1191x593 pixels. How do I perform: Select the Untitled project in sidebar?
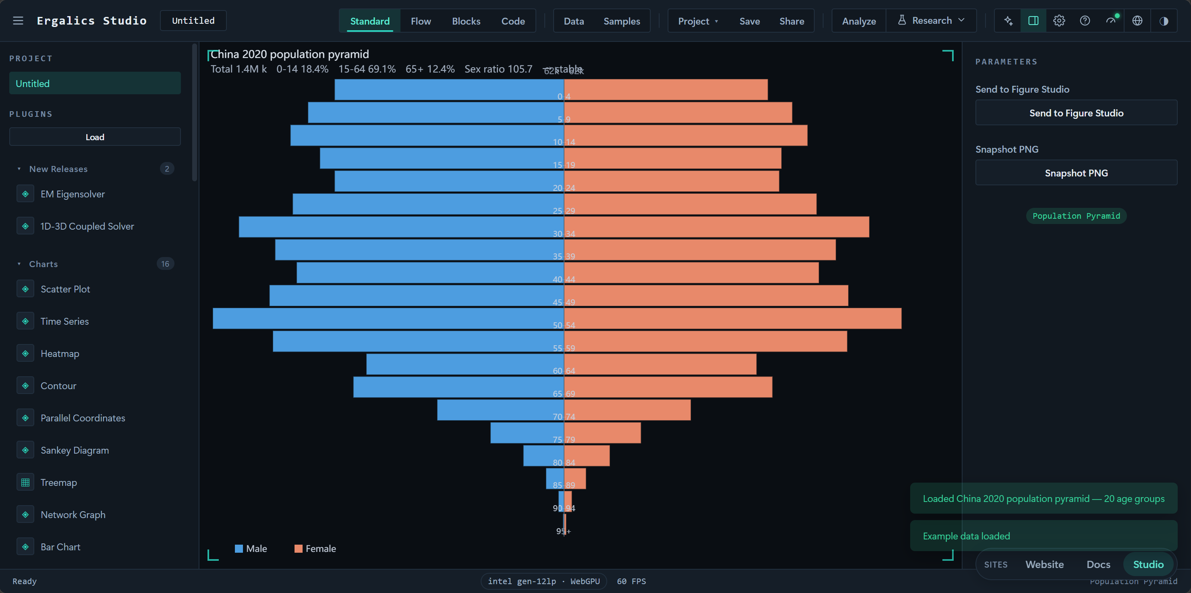coord(95,83)
